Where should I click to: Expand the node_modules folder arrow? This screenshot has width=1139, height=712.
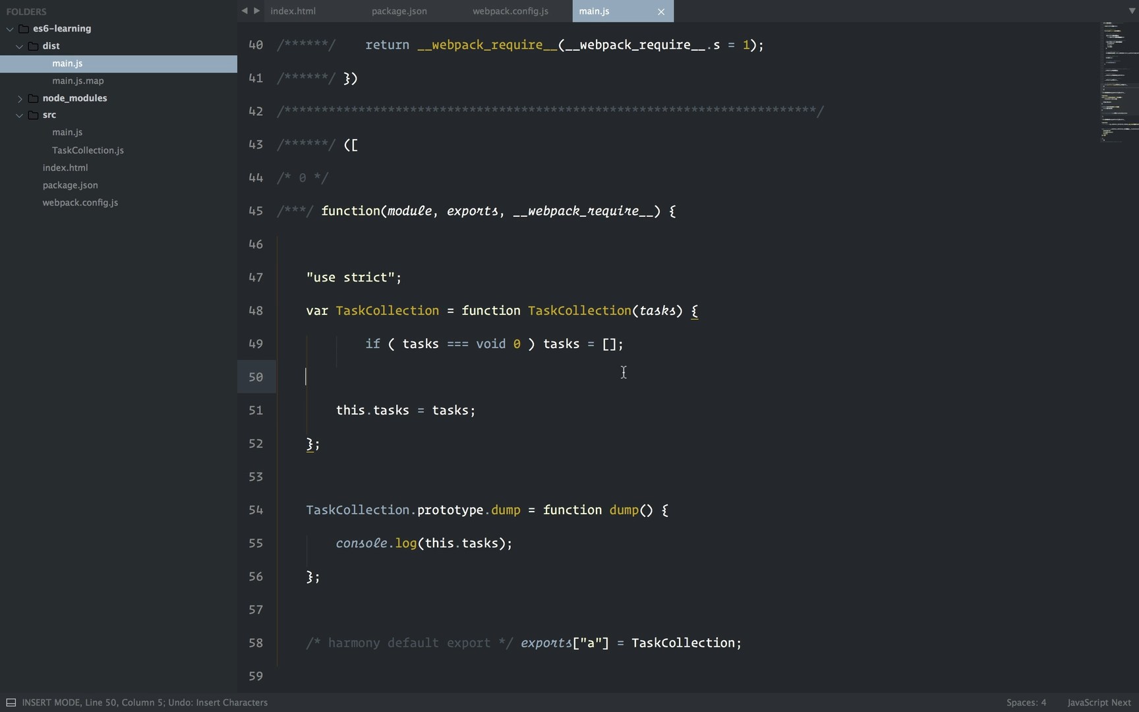point(20,98)
